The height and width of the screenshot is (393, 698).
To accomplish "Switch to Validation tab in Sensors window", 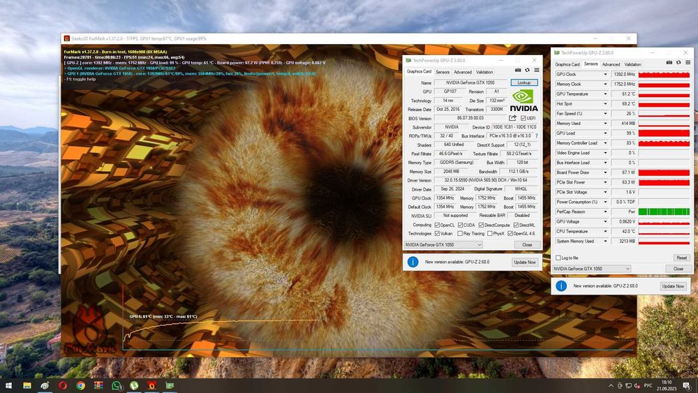I will tap(632, 64).
